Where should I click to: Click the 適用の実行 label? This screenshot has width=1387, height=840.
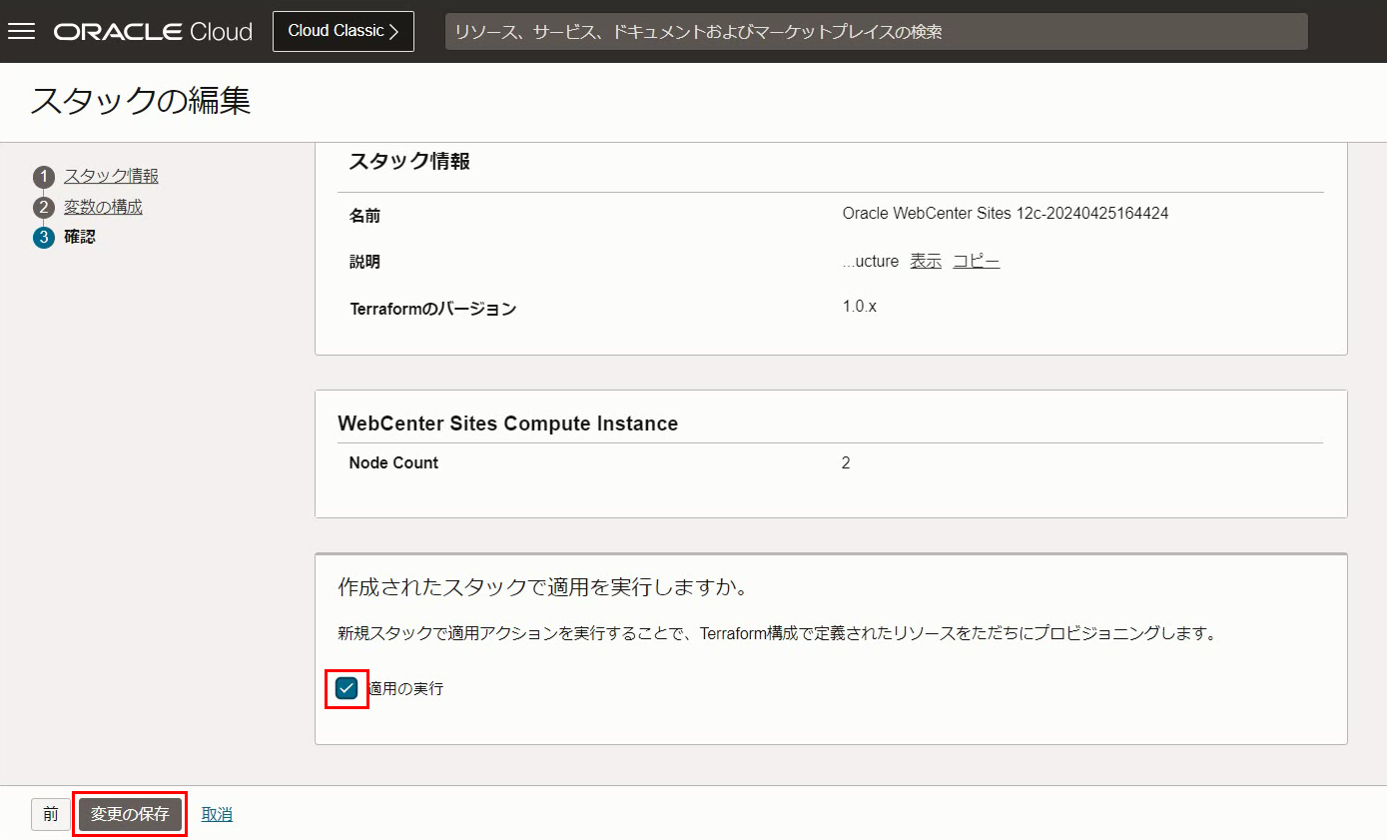tap(405, 688)
